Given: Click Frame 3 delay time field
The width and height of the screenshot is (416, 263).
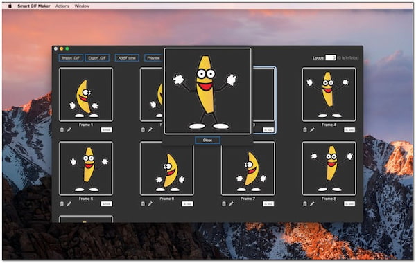Looking at the screenshot, I should tap(268, 130).
